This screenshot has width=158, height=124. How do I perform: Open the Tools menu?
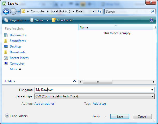pyautogui.click(x=99, y=116)
